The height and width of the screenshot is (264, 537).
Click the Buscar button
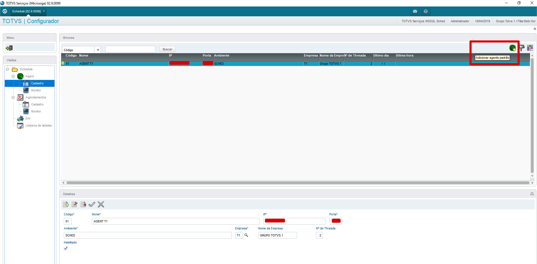click(x=167, y=49)
